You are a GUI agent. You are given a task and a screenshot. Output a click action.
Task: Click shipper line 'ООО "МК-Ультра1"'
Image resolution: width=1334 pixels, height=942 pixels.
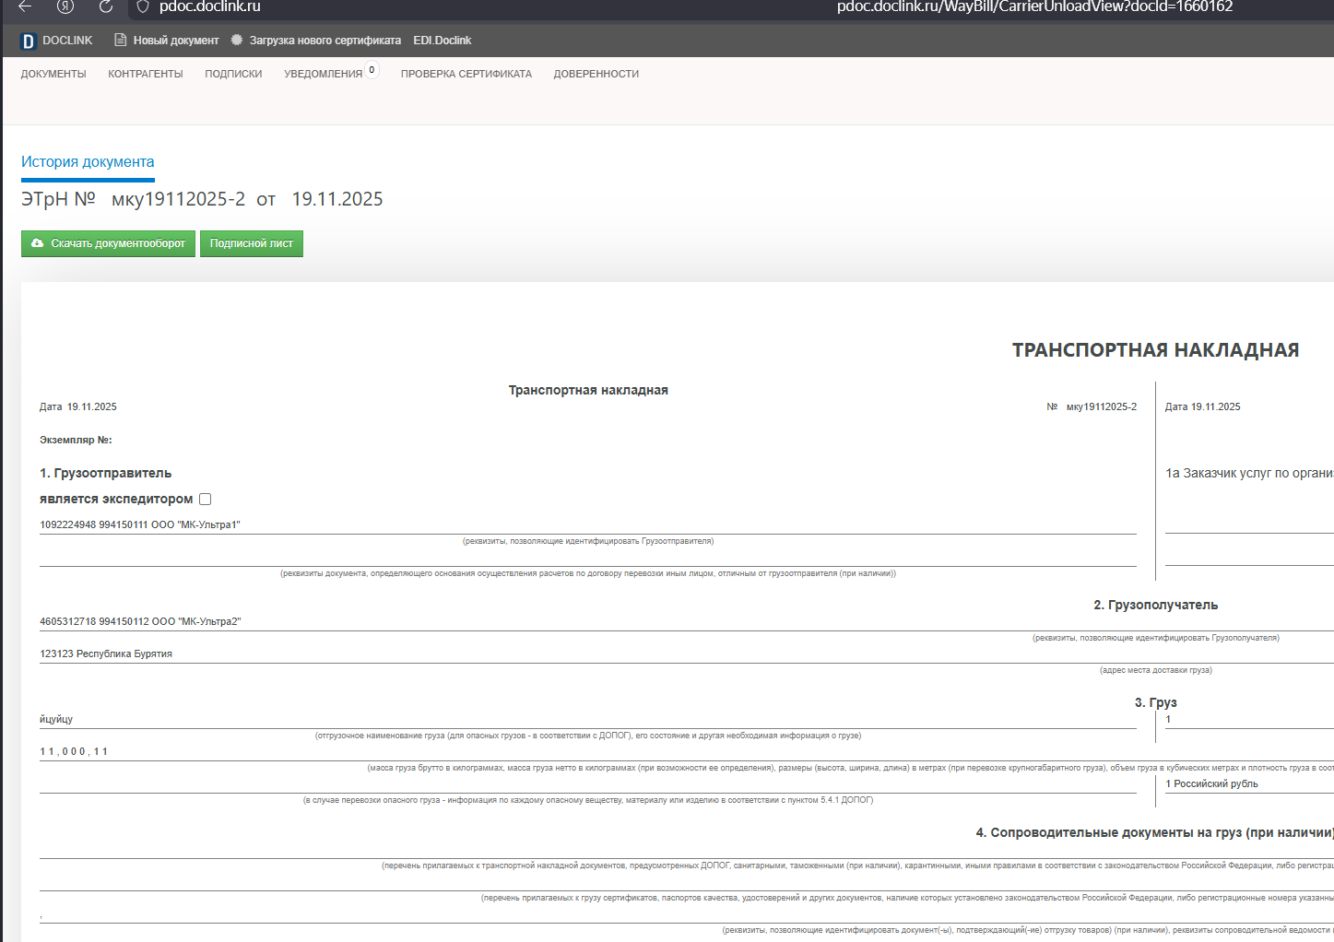(x=195, y=524)
